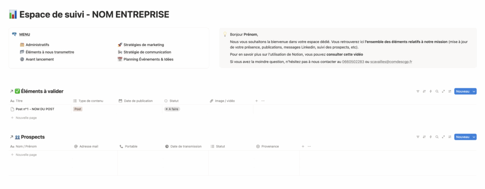Click the plus to add Prospects column
Viewport: 485px width, 189px height.
click(x=303, y=146)
